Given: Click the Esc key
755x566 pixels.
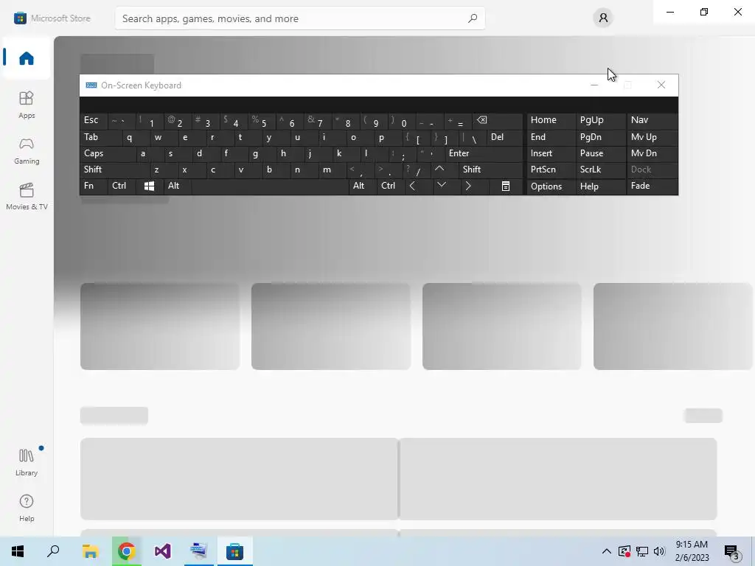Looking at the screenshot, I should [94, 120].
